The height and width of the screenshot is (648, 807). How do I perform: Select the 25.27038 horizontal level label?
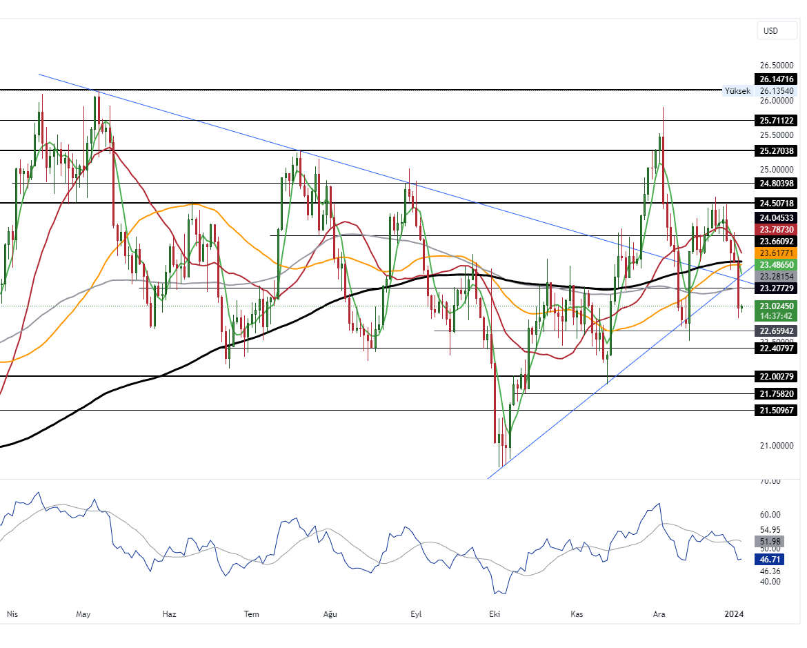click(x=777, y=150)
